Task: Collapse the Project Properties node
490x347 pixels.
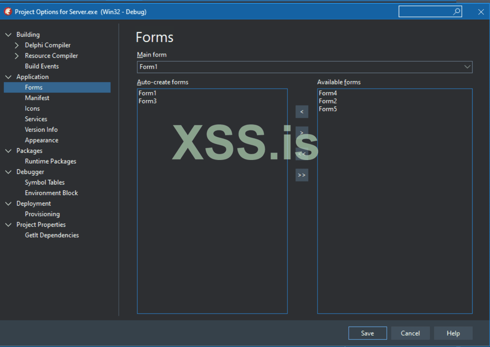Action: point(8,225)
